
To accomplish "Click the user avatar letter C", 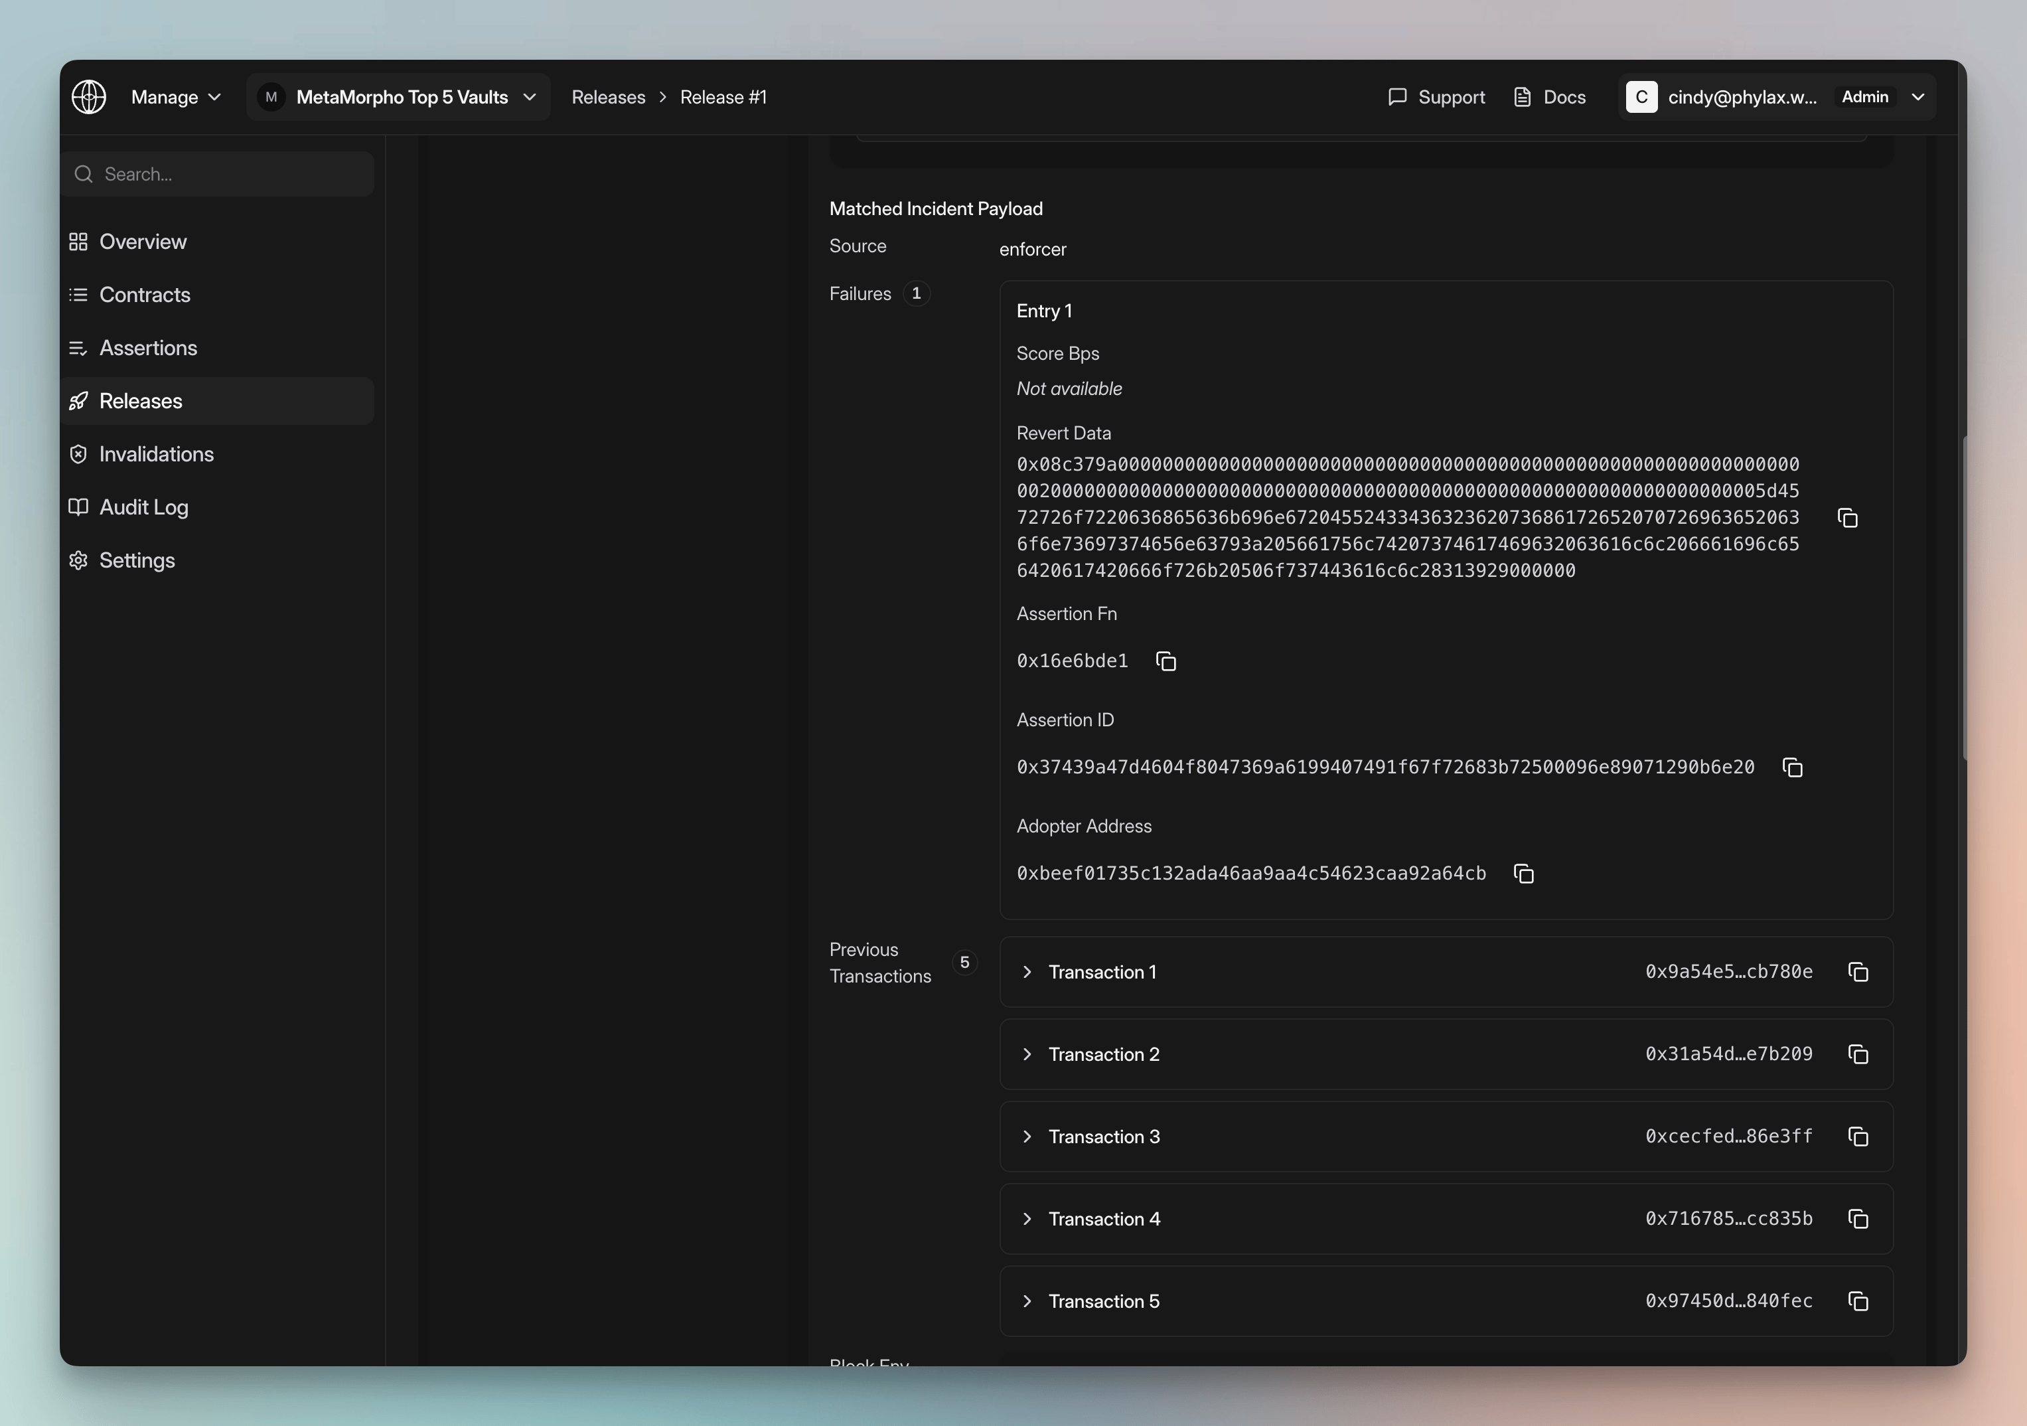I will [x=1641, y=97].
